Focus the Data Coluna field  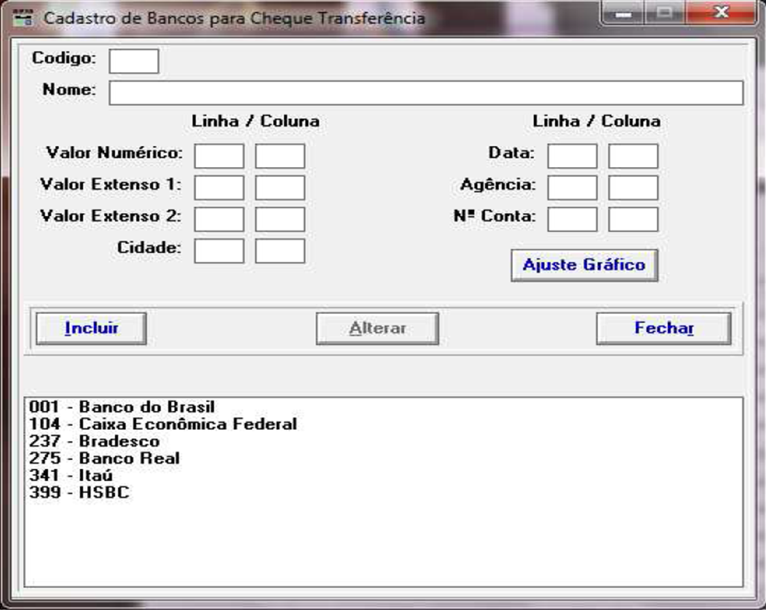[x=633, y=156]
